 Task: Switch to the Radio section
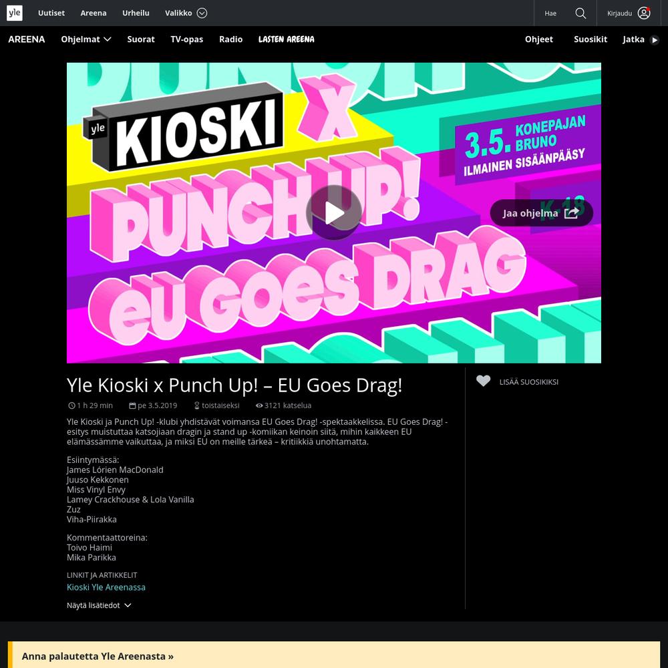(231, 39)
